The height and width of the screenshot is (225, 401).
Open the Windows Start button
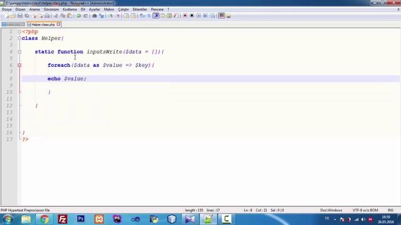[8, 219]
